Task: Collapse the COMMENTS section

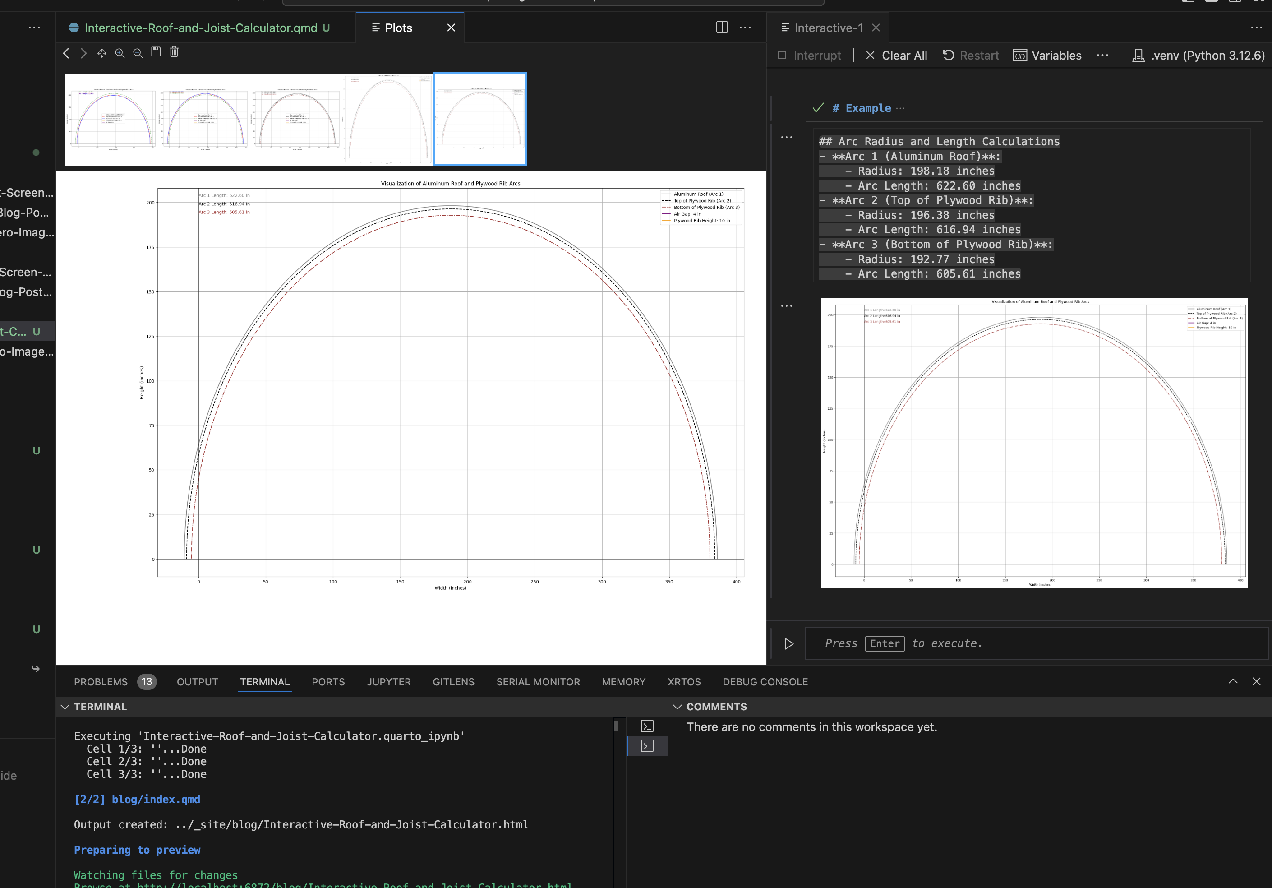Action: coord(677,707)
